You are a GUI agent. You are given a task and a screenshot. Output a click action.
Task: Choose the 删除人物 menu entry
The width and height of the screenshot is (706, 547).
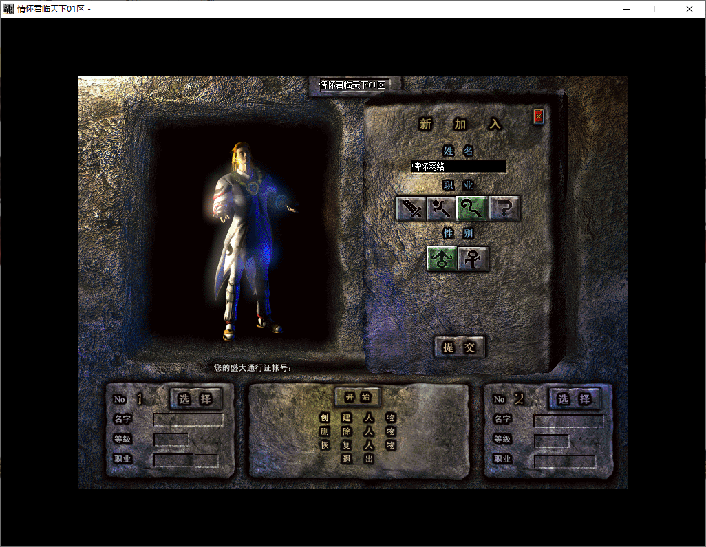pyautogui.click(x=358, y=431)
